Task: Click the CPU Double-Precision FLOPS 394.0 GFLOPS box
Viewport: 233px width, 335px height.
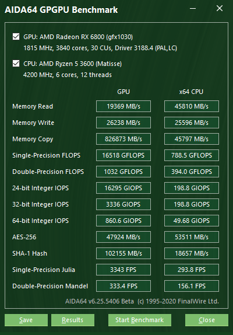Action: pos(192,172)
